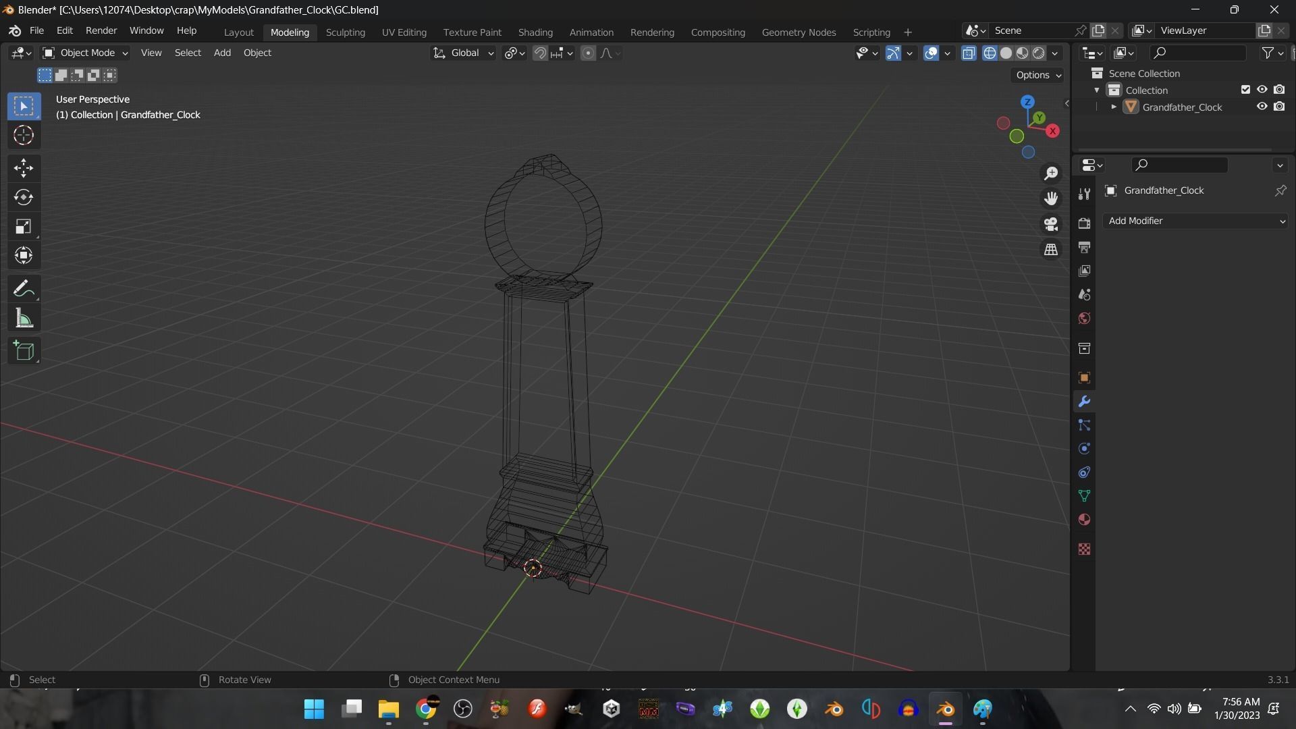
Task: Open the viewport Add menu
Action: coord(222,53)
